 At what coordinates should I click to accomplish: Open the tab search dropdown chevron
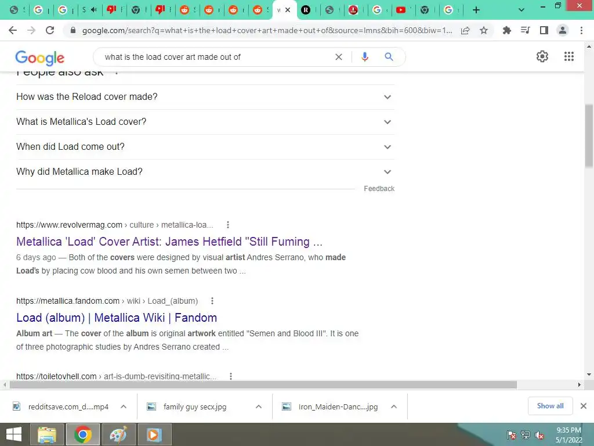521,10
